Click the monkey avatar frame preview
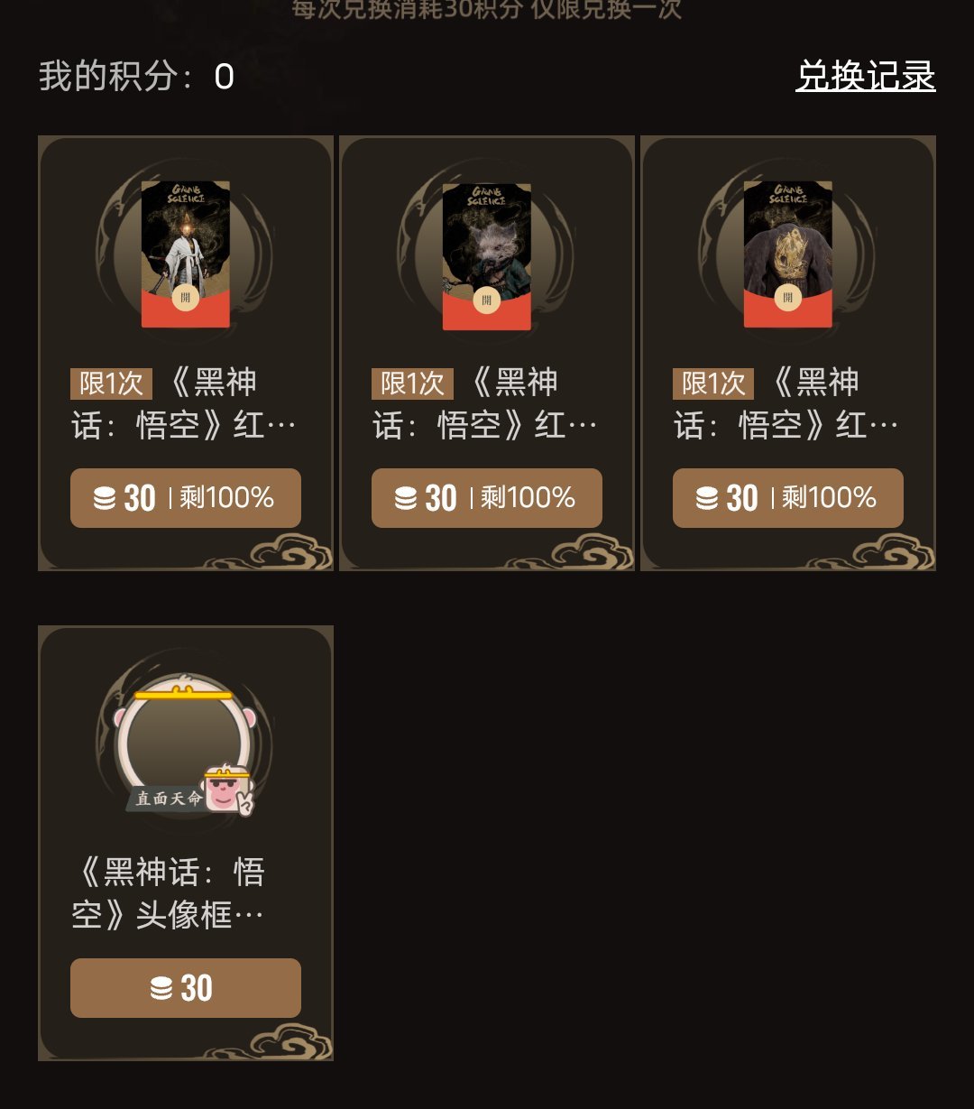The image size is (974, 1109). 184,744
